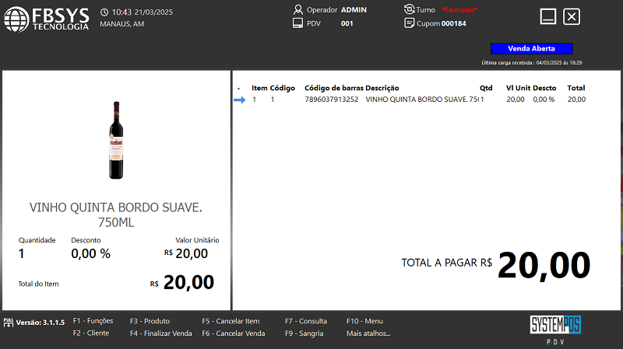This screenshot has height=349, width=623.
Task: Click the *Fechado* turno status text
Action: pyautogui.click(x=459, y=10)
